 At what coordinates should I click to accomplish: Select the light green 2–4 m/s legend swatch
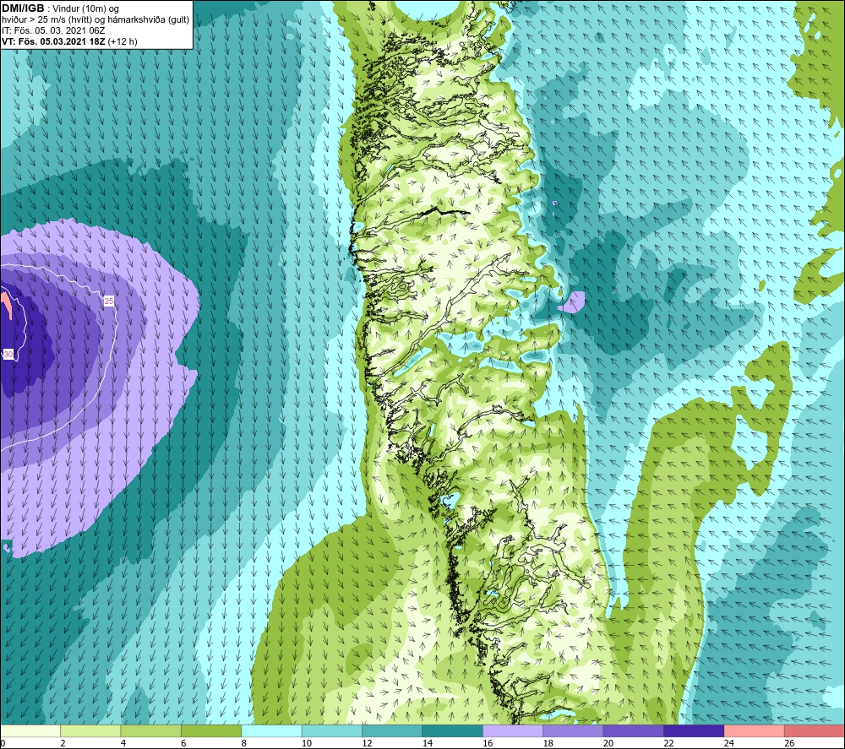[x=90, y=730]
